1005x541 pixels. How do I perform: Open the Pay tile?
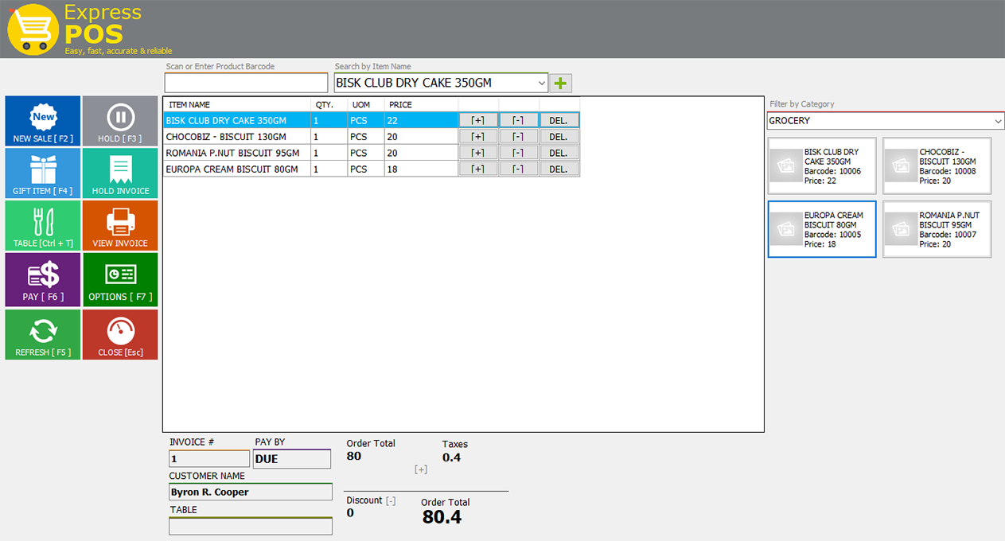(43, 279)
